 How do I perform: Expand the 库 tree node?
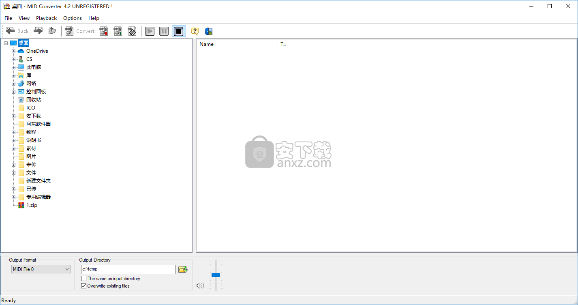coord(14,75)
